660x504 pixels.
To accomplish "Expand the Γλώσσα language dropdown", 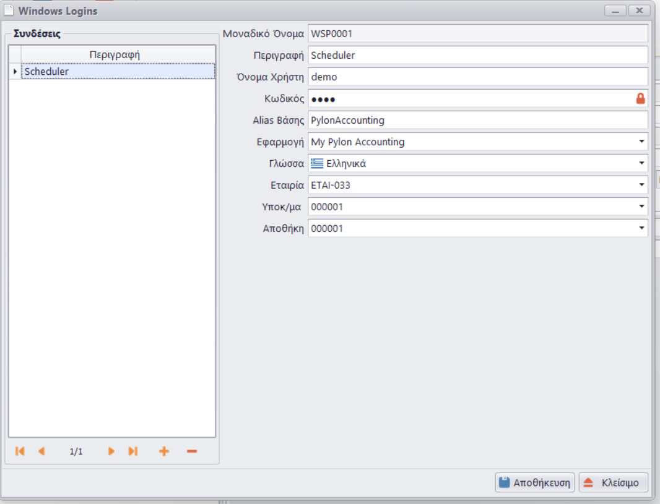I will tap(641, 163).
